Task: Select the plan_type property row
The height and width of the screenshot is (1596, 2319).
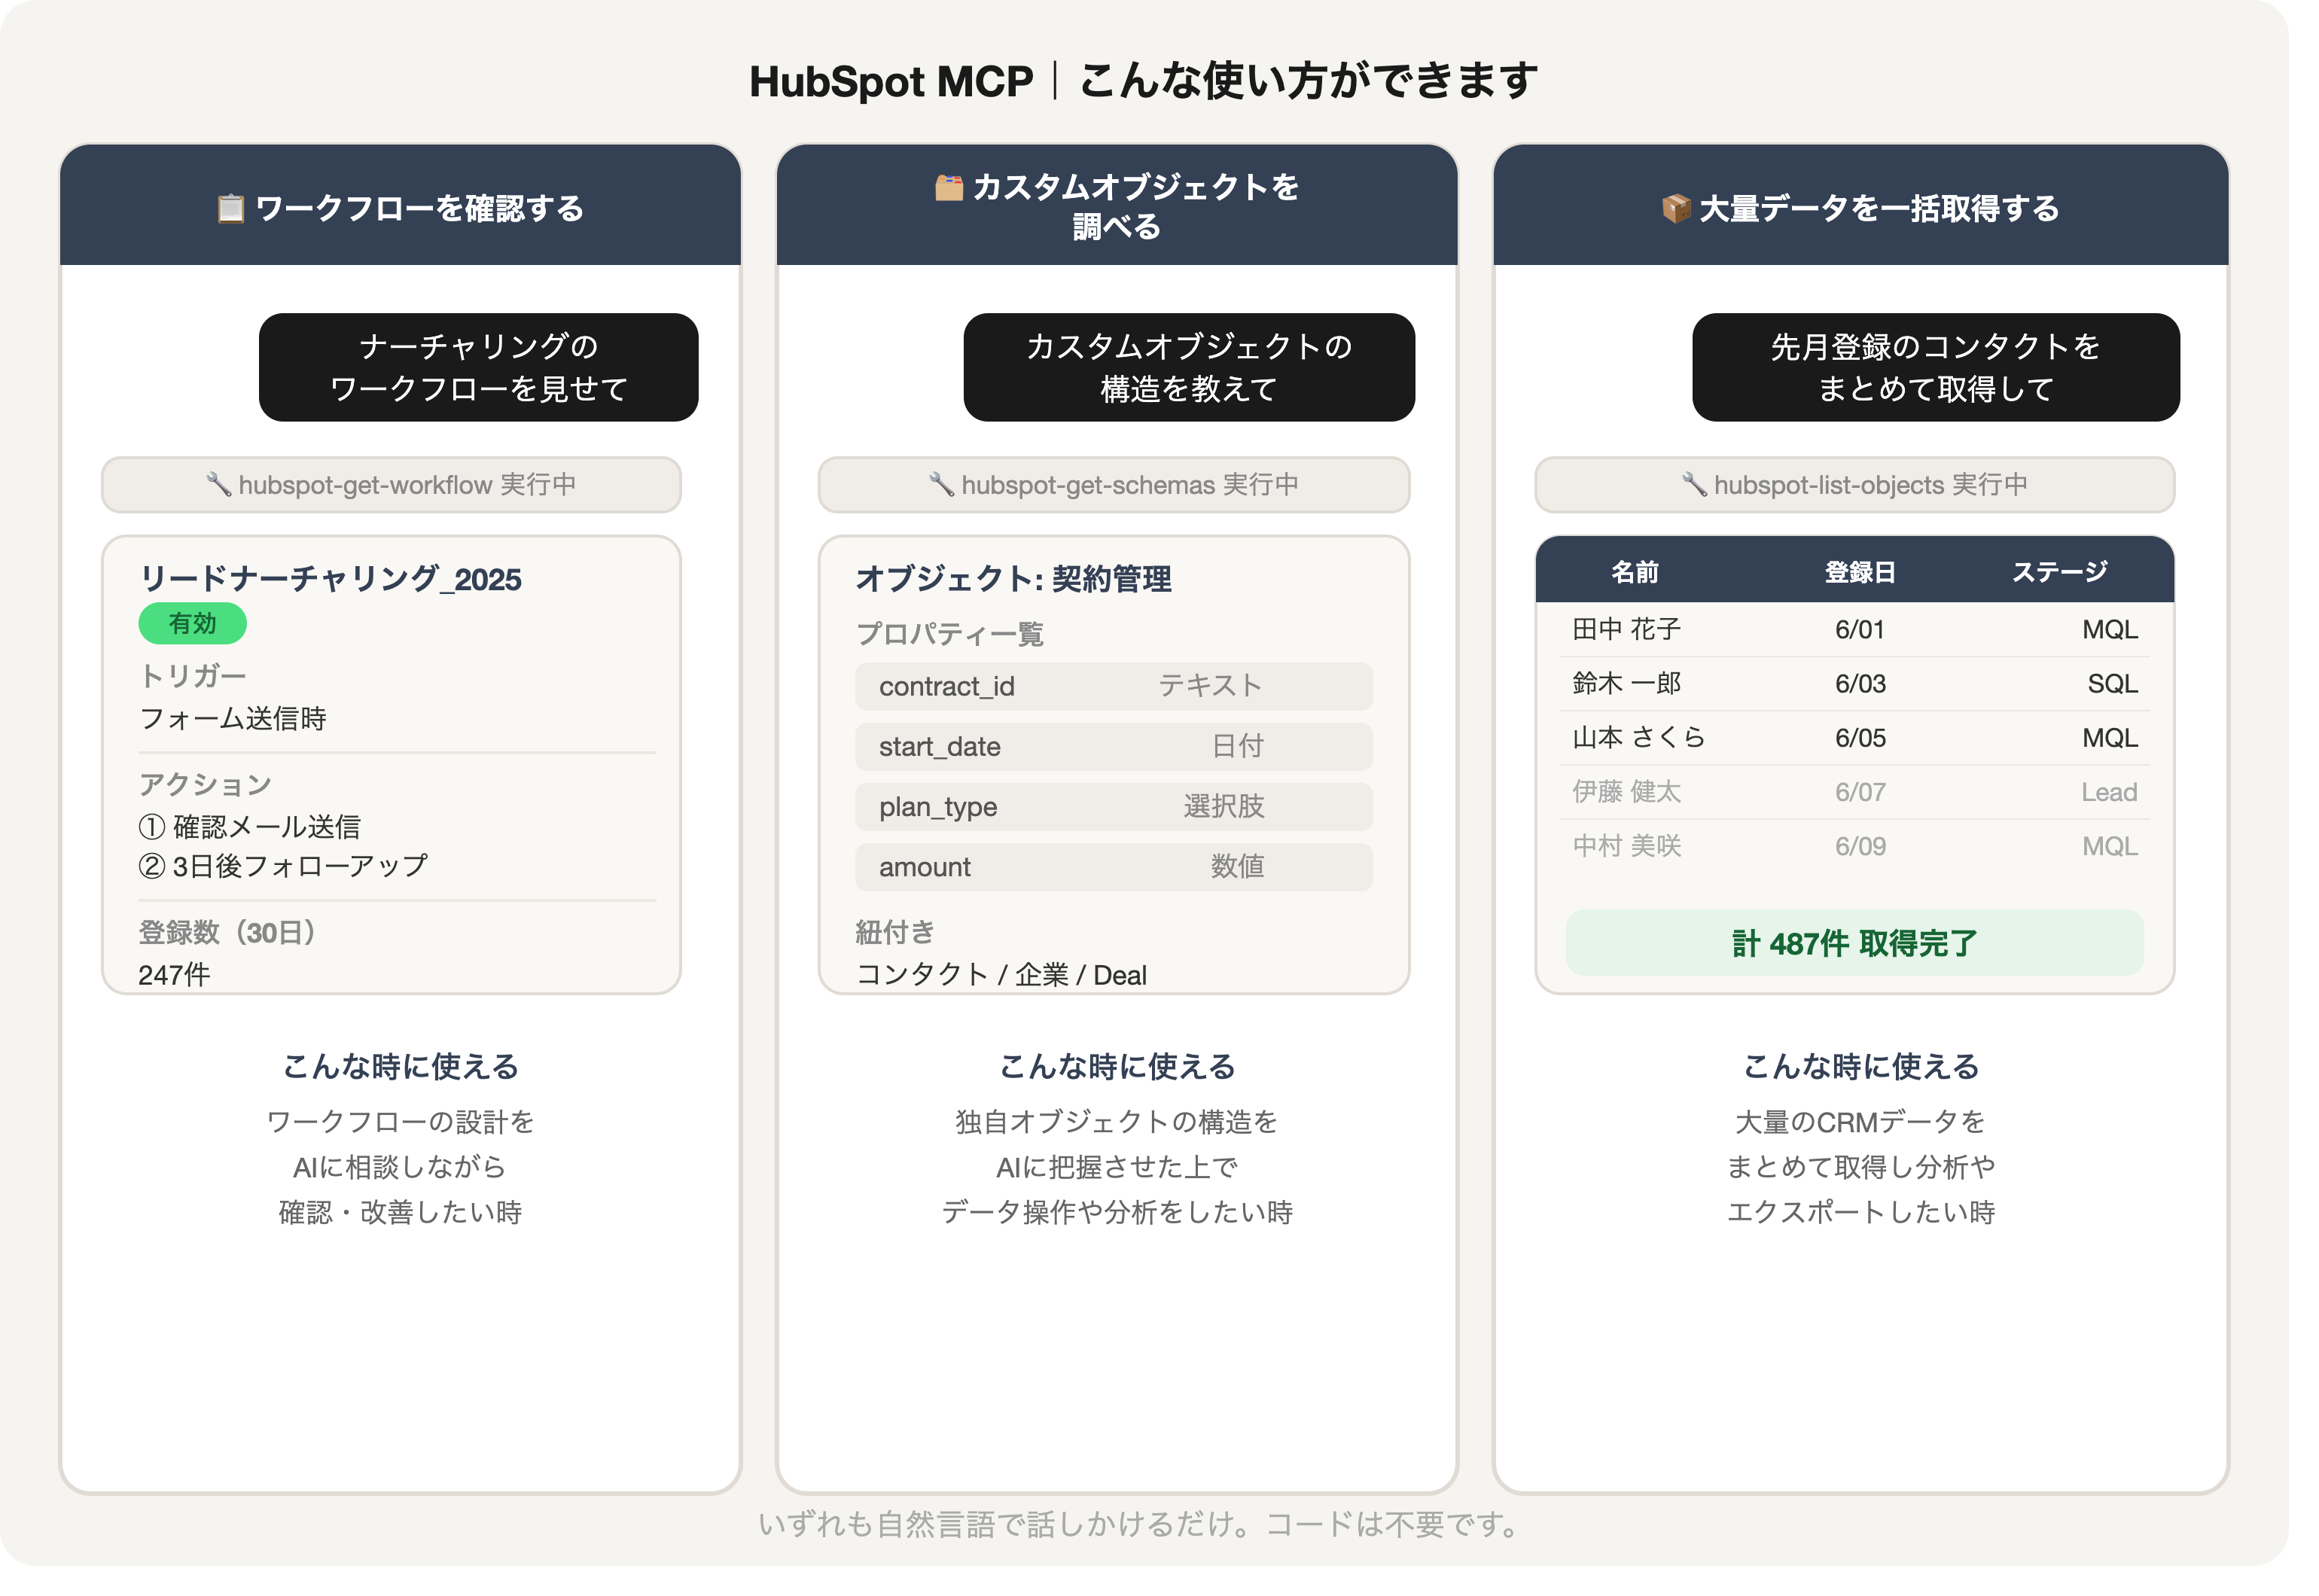Action: (x=1113, y=807)
